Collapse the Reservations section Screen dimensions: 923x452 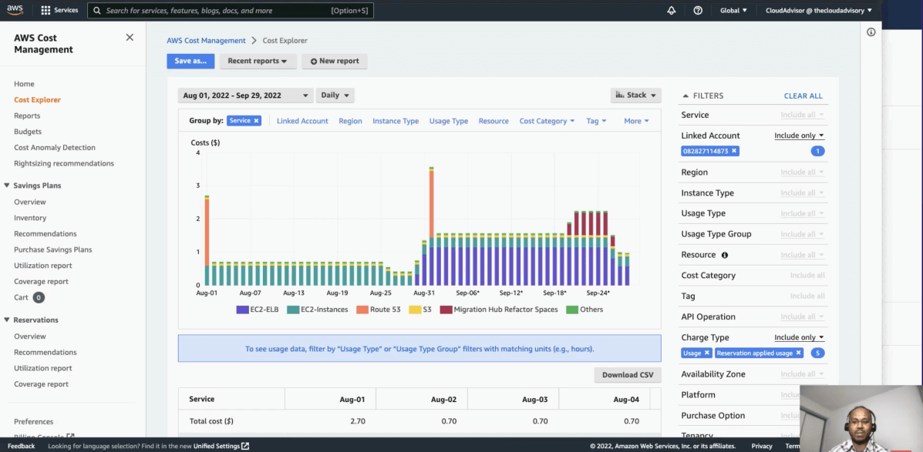(x=7, y=320)
